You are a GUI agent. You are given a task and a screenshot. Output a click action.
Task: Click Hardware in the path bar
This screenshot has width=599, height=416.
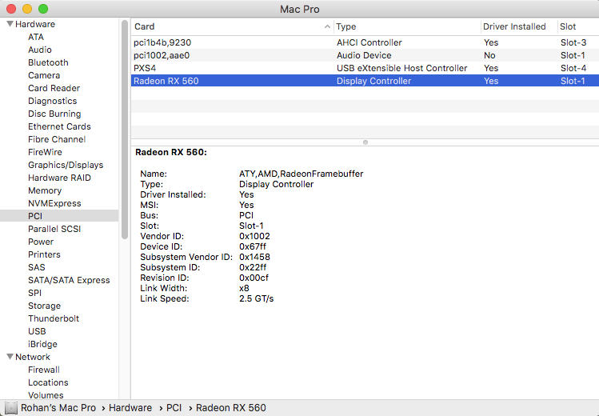pos(130,408)
